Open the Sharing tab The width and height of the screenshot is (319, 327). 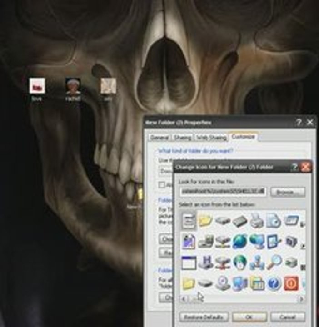(183, 138)
